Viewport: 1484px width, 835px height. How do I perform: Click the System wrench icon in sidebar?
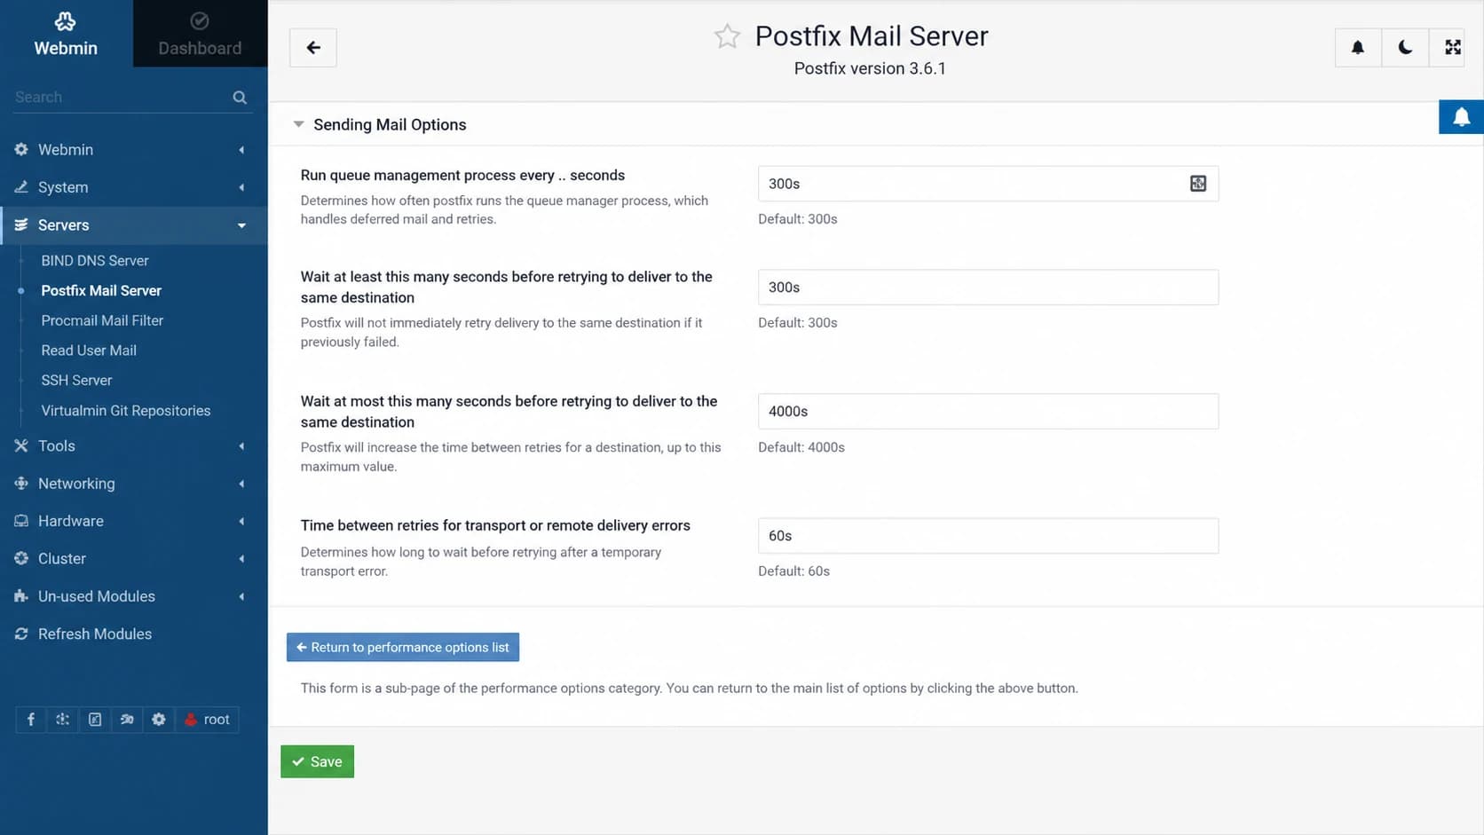coord(21,187)
